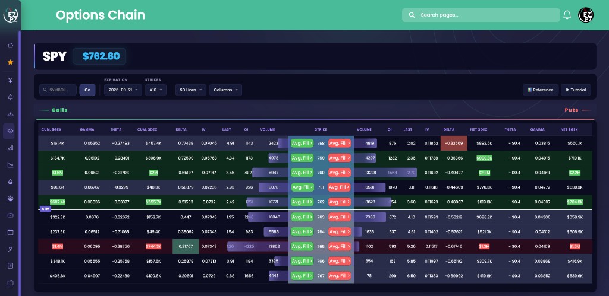Open alerts via the sidebar bell icon

coord(11,97)
